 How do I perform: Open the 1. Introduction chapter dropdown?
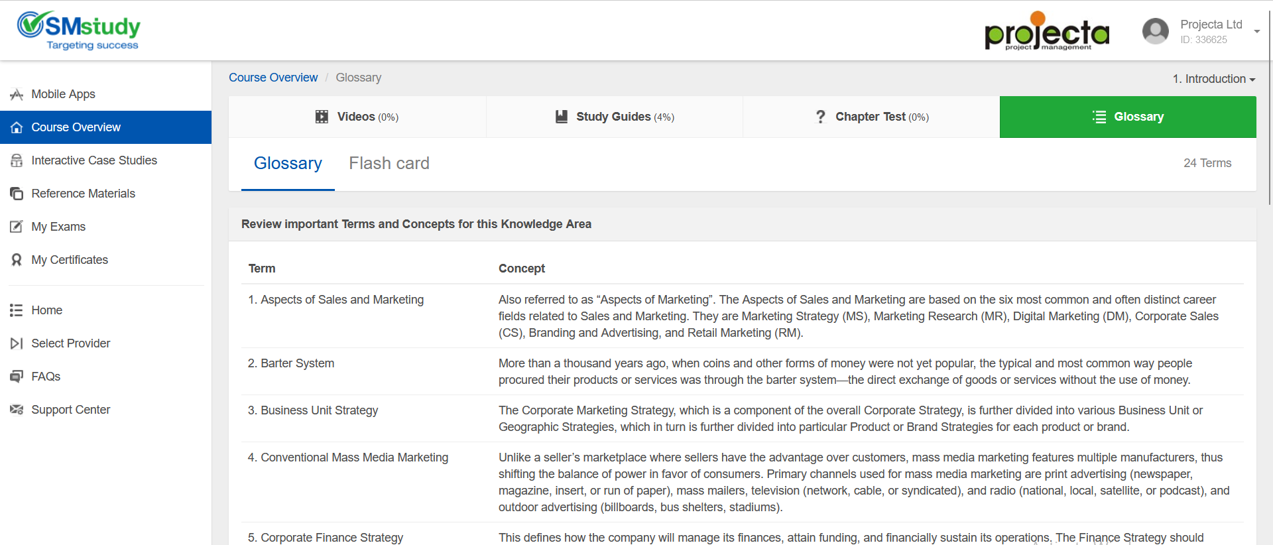pyautogui.click(x=1213, y=79)
